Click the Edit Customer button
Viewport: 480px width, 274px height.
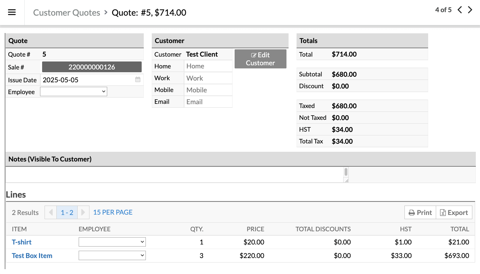[x=260, y=59]
